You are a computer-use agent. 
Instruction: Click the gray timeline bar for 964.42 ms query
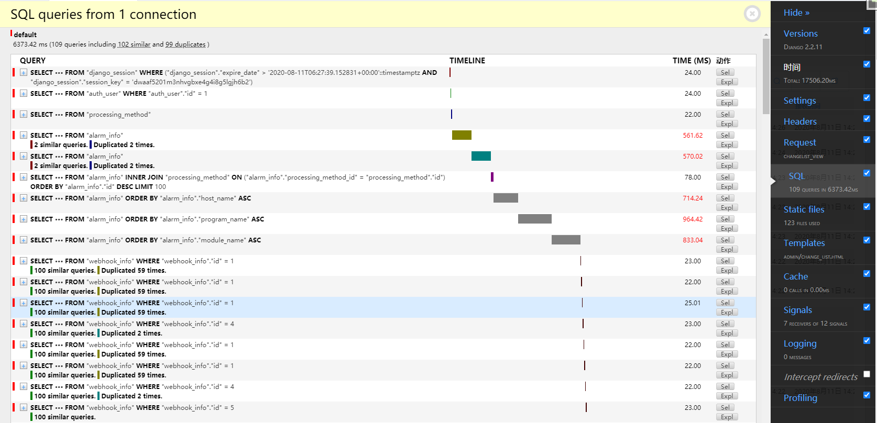(535, 219)
